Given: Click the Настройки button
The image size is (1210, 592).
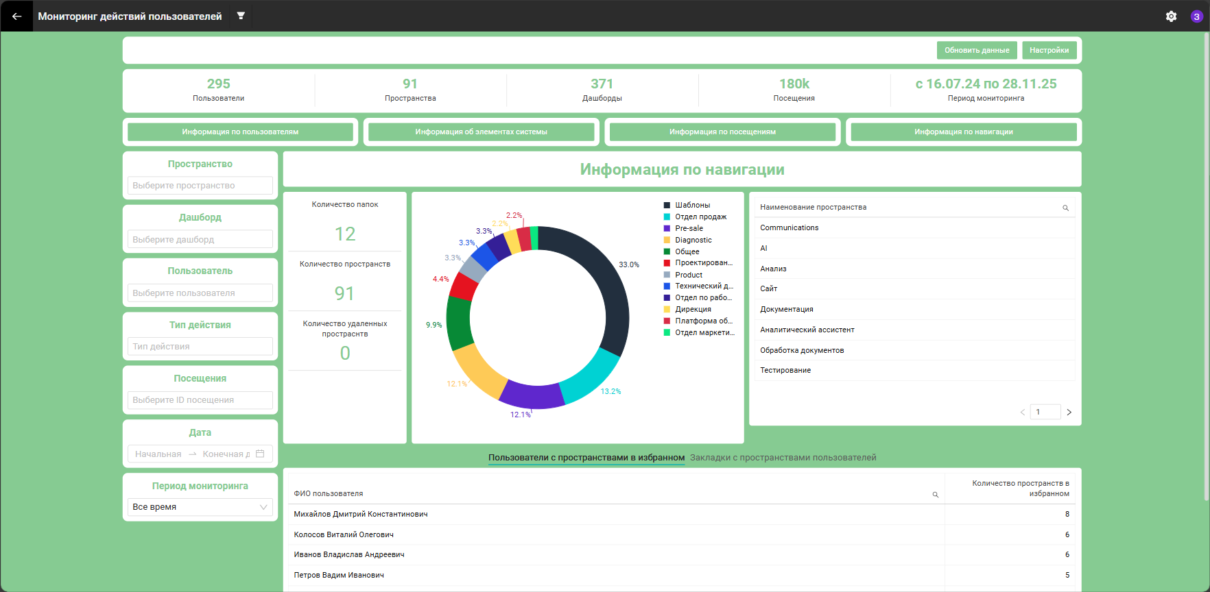Looking at the screenshot, I should [x=1049, y=50].
